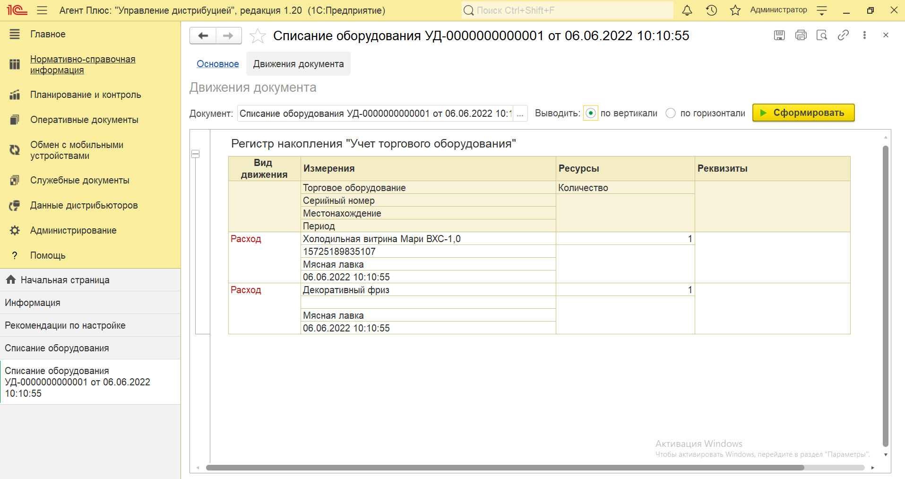Select the "по вертикали" radio option
Viewport: 905px width, 479px height.
coord(591,113)
